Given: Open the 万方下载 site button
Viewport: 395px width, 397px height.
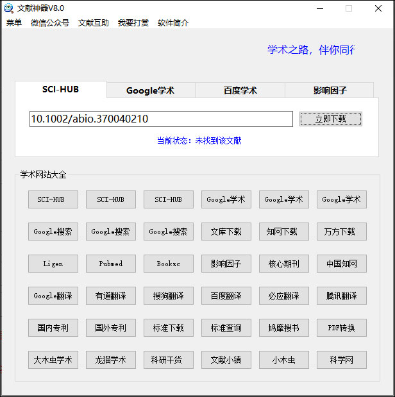Looking at the screenshot, I should click(342, 232).
